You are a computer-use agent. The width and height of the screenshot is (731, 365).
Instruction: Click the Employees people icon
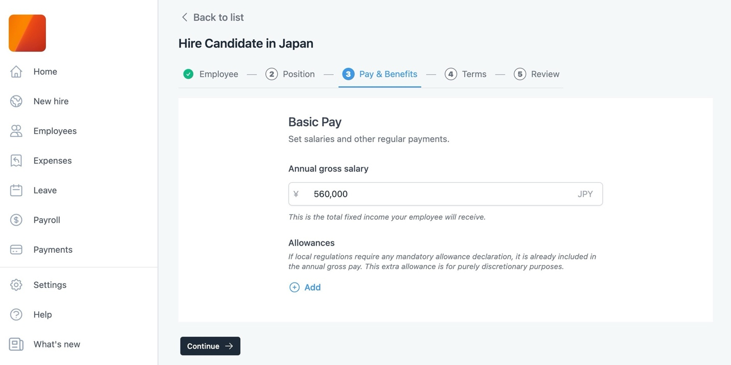coord(16,131)
